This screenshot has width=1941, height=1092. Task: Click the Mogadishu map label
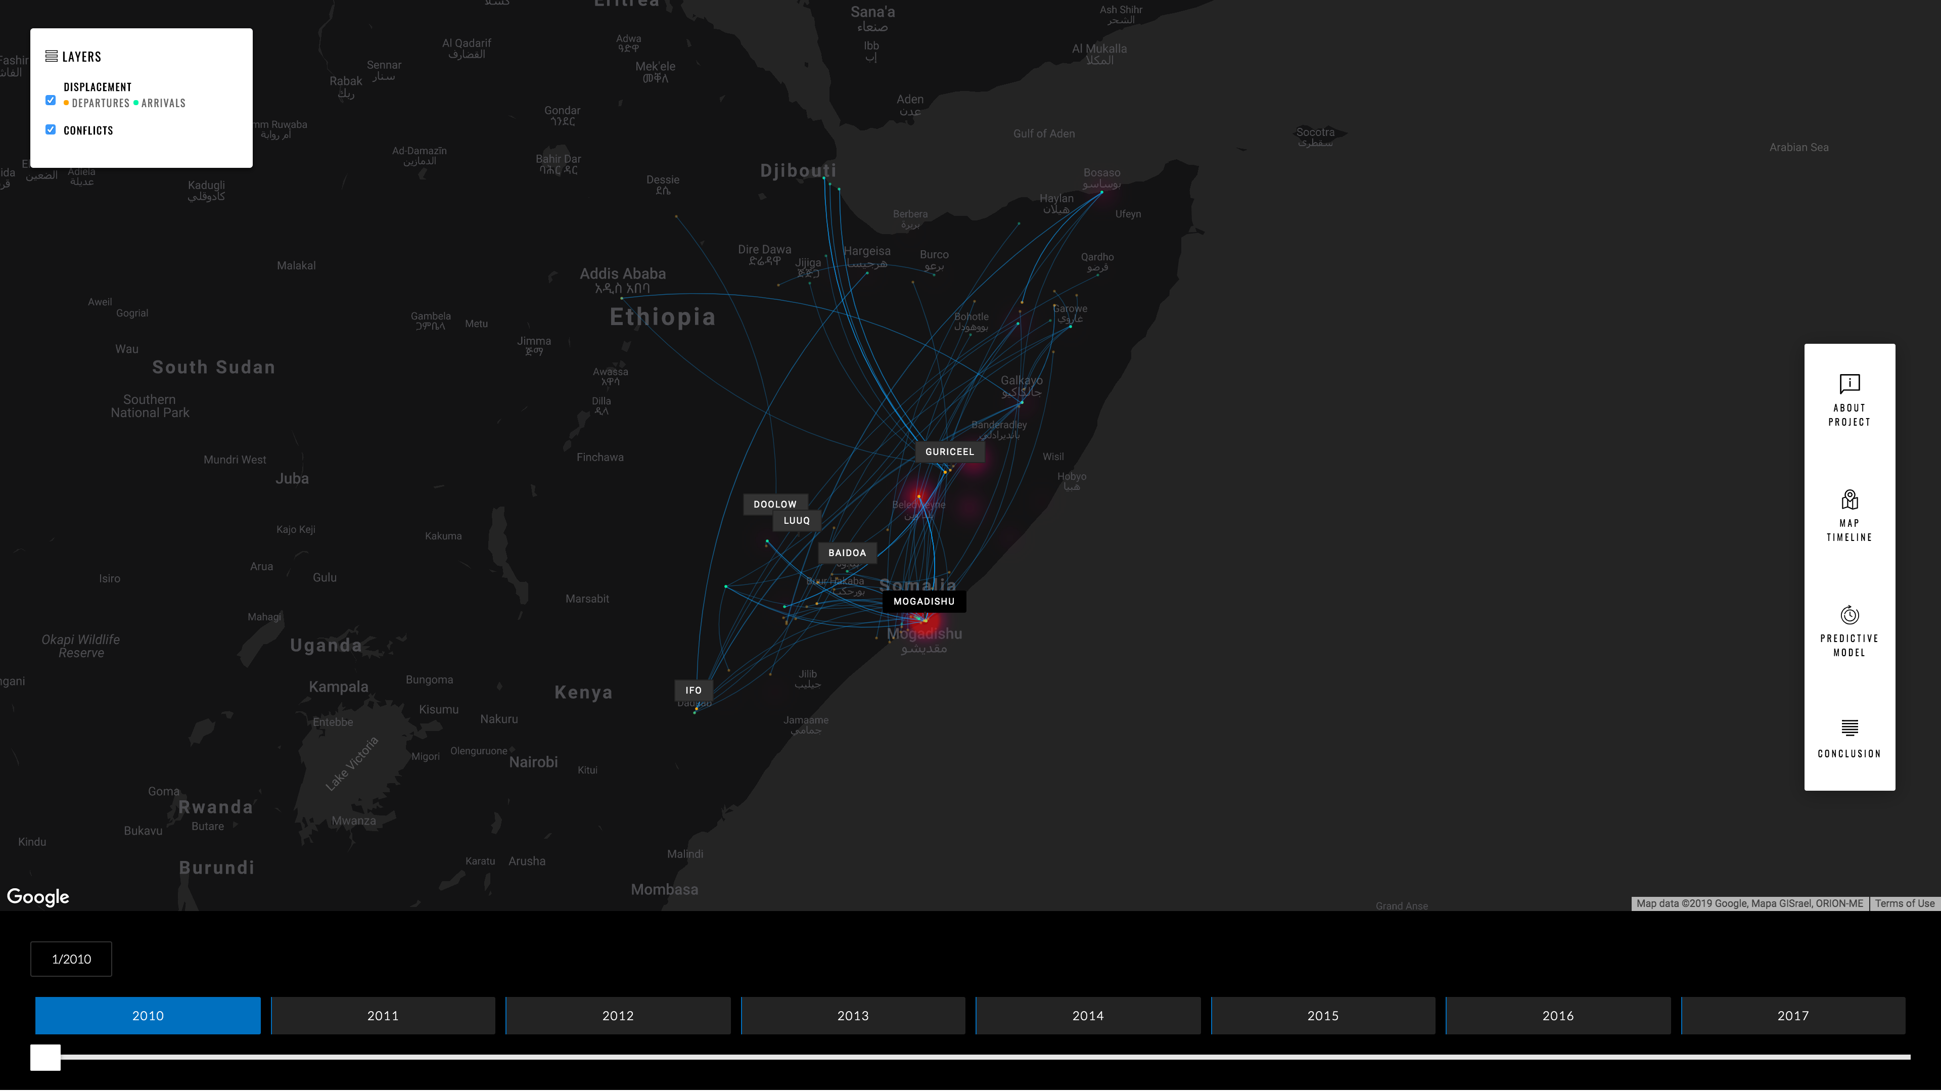[x=923, y=602]
